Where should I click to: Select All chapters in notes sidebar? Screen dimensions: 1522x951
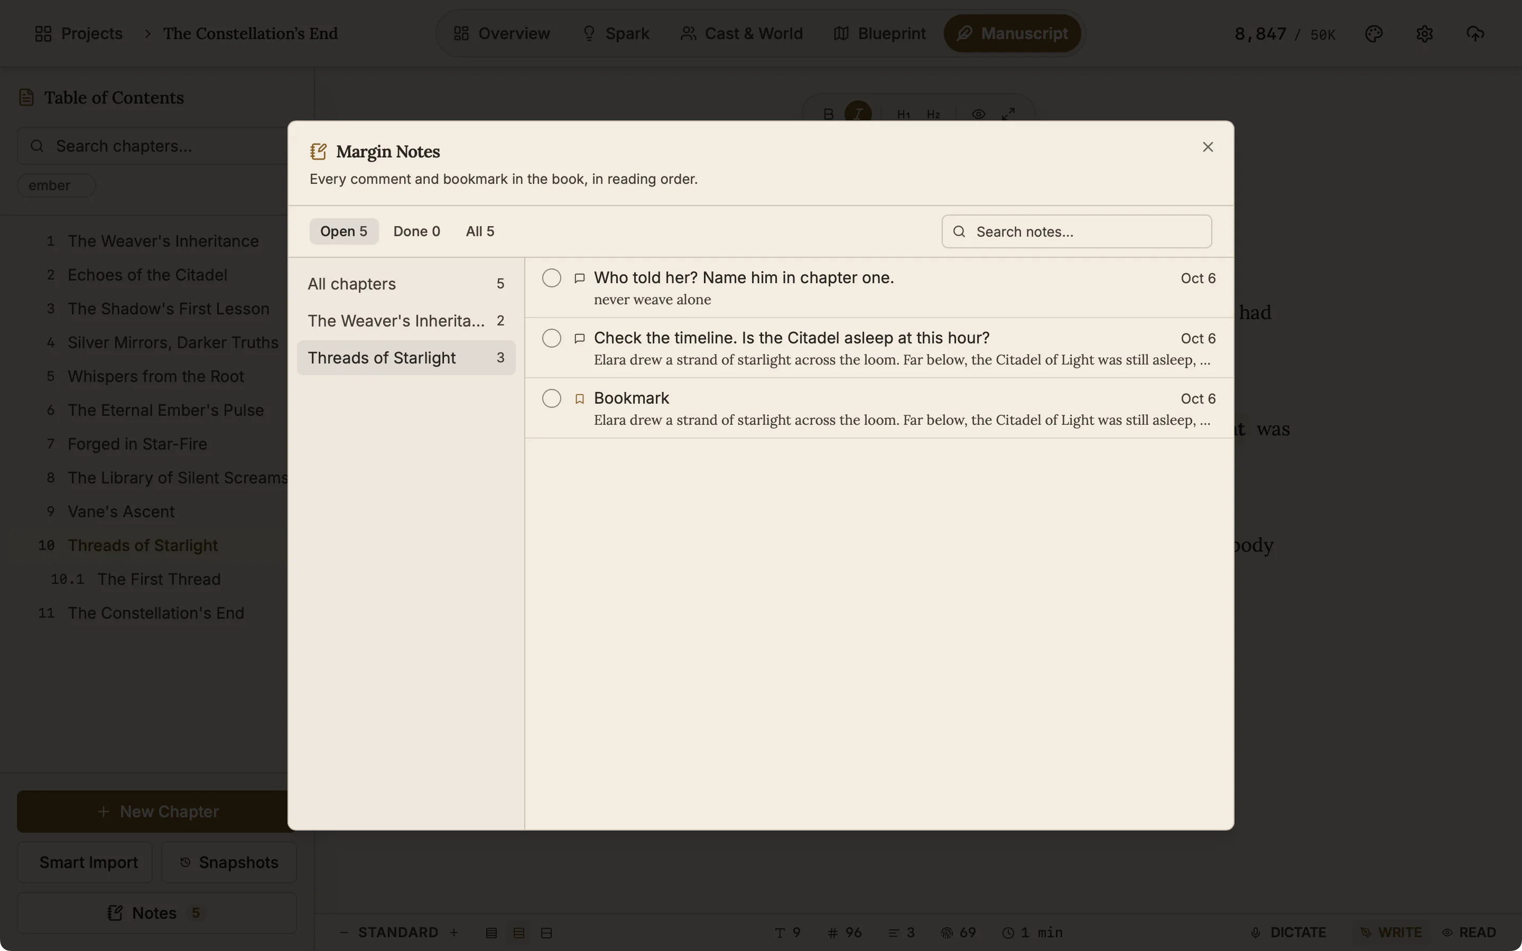click(x=406, y=284)
